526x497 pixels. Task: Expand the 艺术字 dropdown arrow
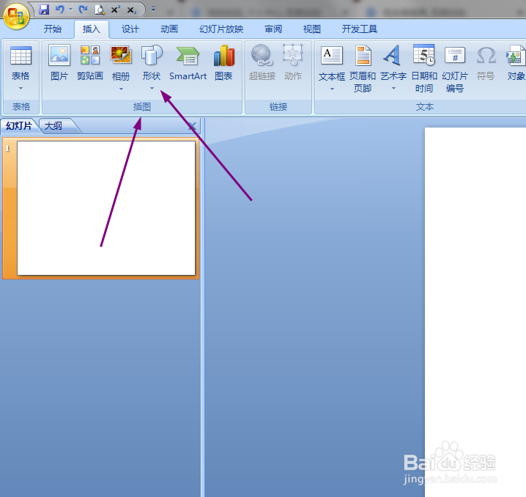pos(394,89)
